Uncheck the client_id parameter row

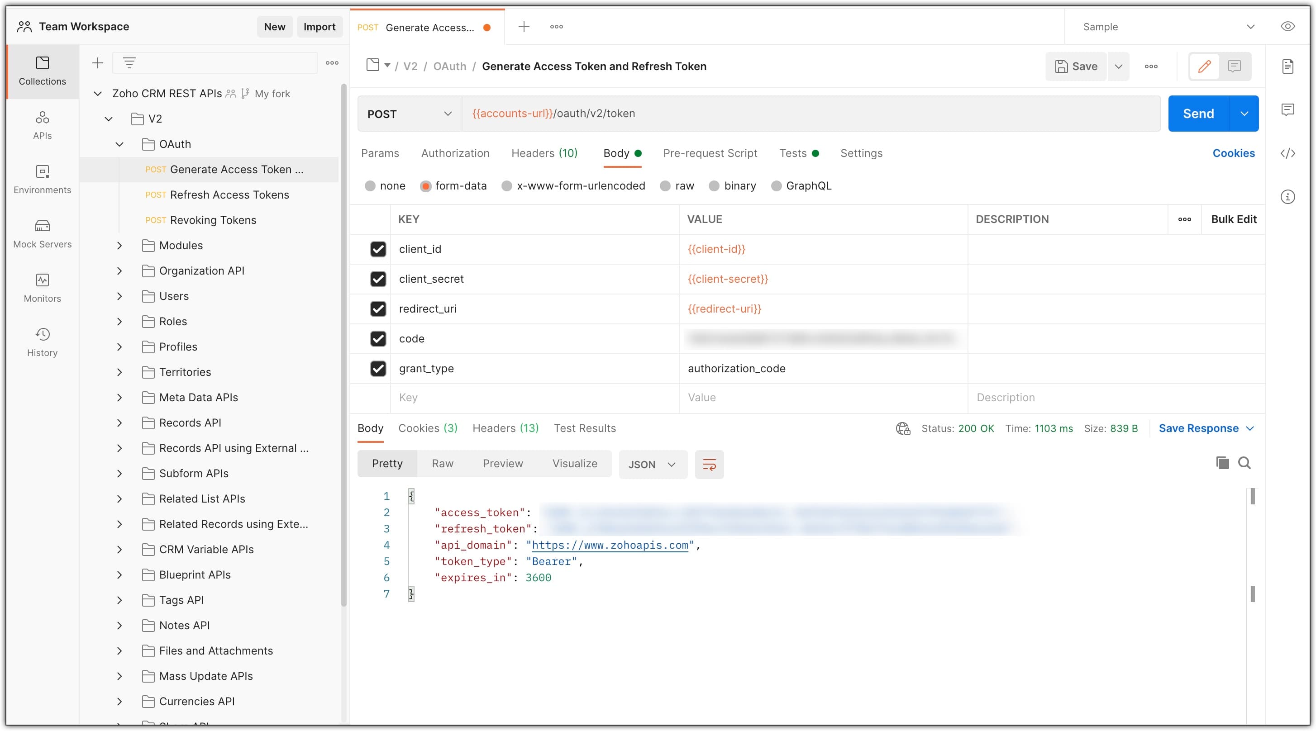pos(378,249)
